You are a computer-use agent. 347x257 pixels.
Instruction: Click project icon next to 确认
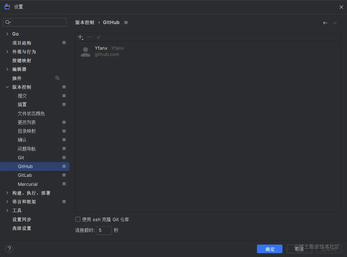pyautogui.click(x=64, y=140)
